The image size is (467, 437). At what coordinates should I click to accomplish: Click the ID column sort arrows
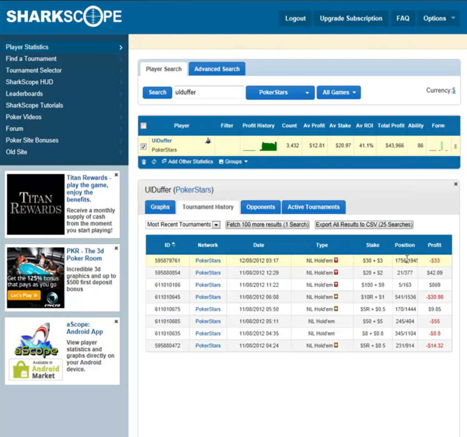[174, 245]
